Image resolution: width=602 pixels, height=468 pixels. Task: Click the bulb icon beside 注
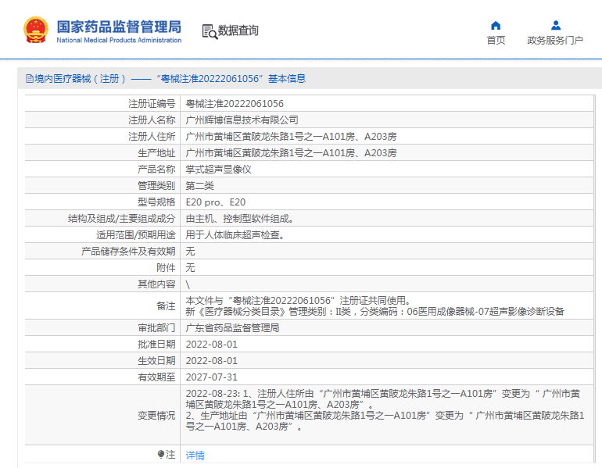tap(161, 454)
